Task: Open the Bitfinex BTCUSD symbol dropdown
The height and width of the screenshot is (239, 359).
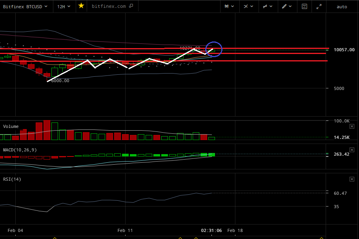Action: (25, 7)
